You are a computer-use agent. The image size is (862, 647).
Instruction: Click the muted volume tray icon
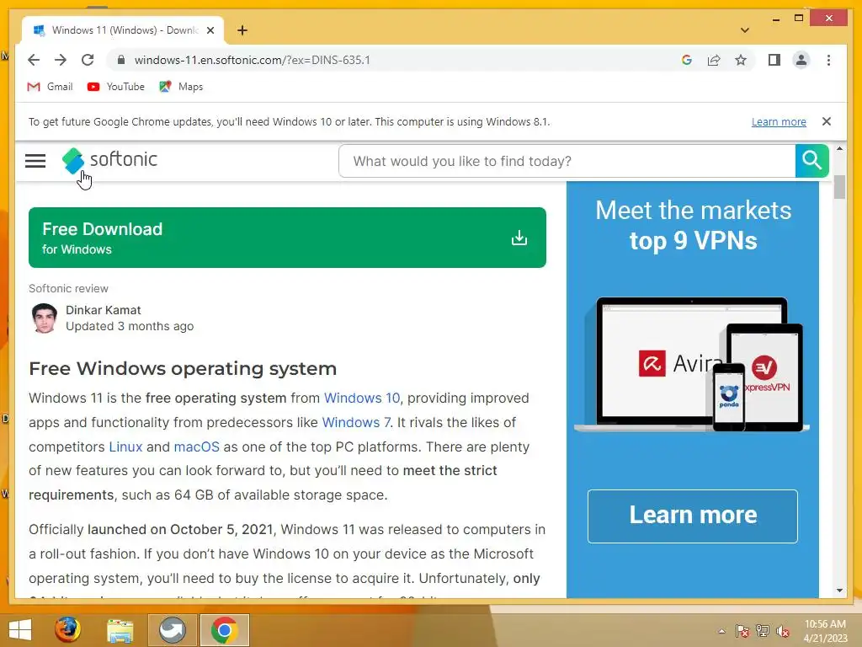782,631
